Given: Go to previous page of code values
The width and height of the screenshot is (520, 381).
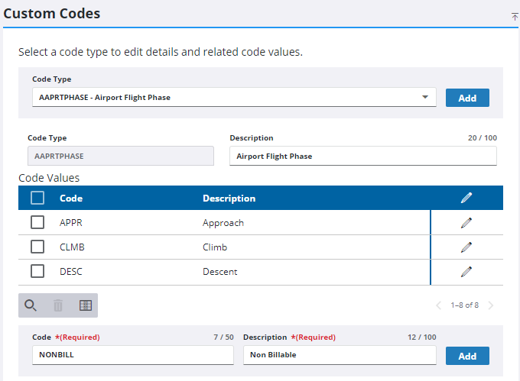Looking at the screenshot, I should point(438,305).
